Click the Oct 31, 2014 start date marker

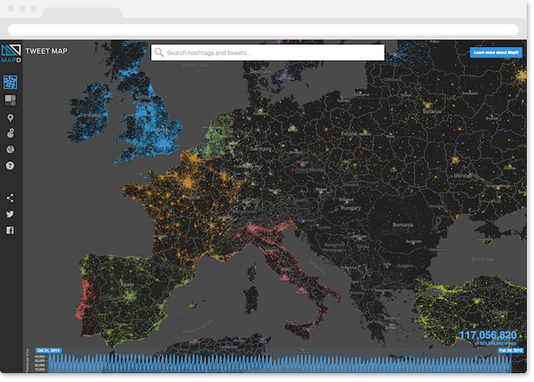pos(48,351)
